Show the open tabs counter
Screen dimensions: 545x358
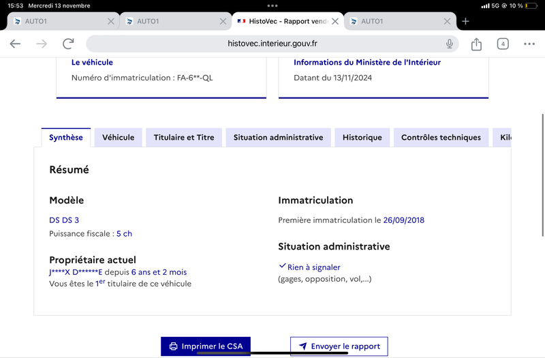(503, 44)
